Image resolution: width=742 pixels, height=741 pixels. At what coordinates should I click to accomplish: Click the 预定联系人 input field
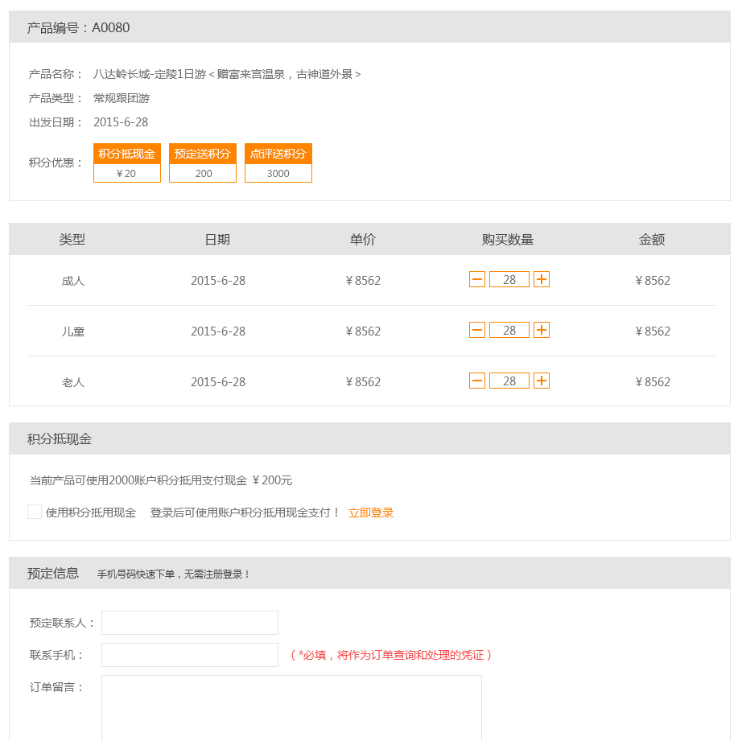(x=190, y=623)
